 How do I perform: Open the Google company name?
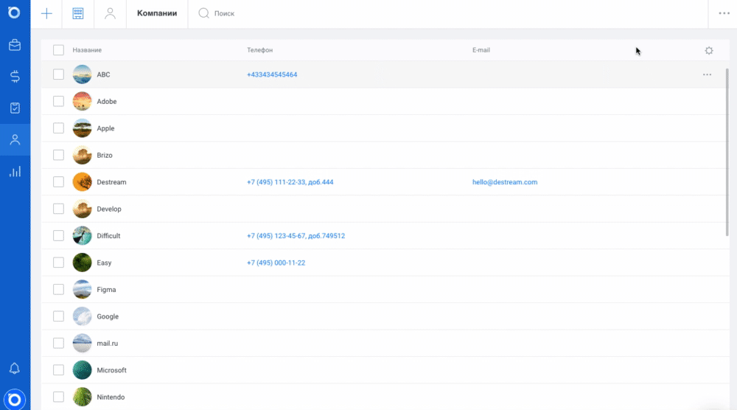click(108, 316)
